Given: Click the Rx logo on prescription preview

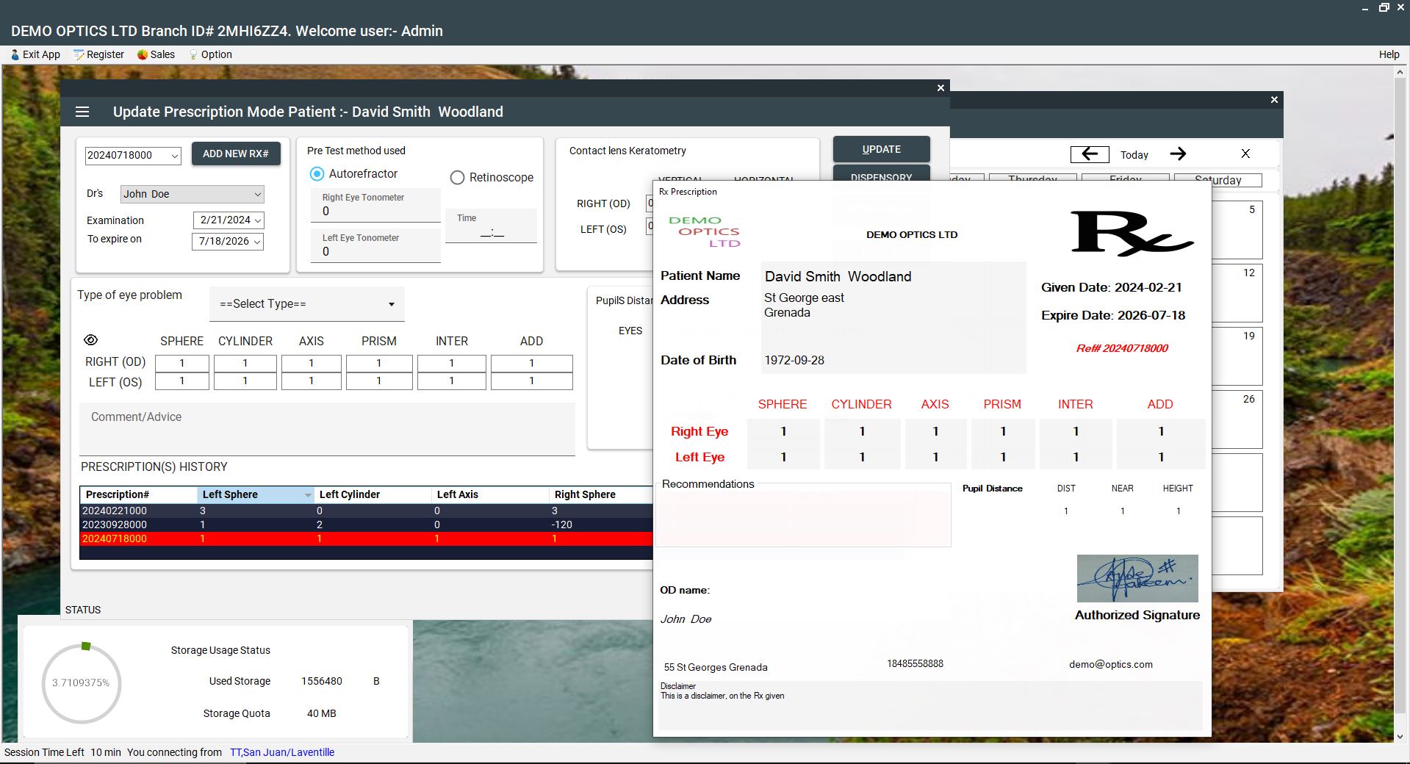Looking at the screenshot, I should pos(1131,234).
